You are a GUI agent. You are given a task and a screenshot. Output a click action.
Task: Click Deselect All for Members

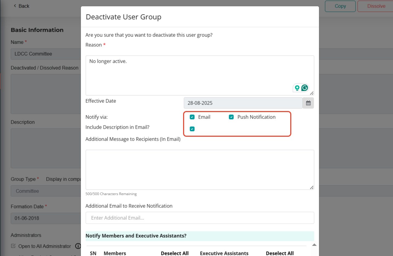click(x=175, y=253)
